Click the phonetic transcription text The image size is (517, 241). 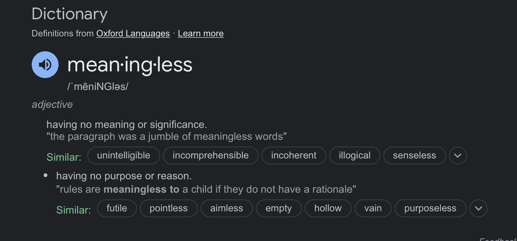(98, 86)
